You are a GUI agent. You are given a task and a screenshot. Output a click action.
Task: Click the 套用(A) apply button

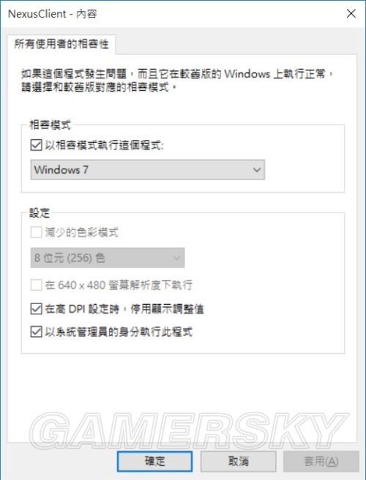321,461
